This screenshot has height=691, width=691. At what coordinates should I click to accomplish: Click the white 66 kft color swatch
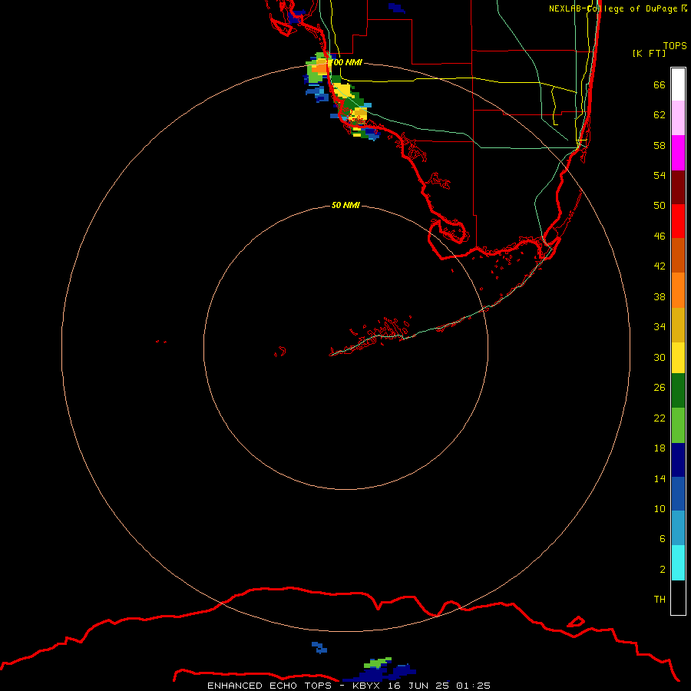click(678, 84)
